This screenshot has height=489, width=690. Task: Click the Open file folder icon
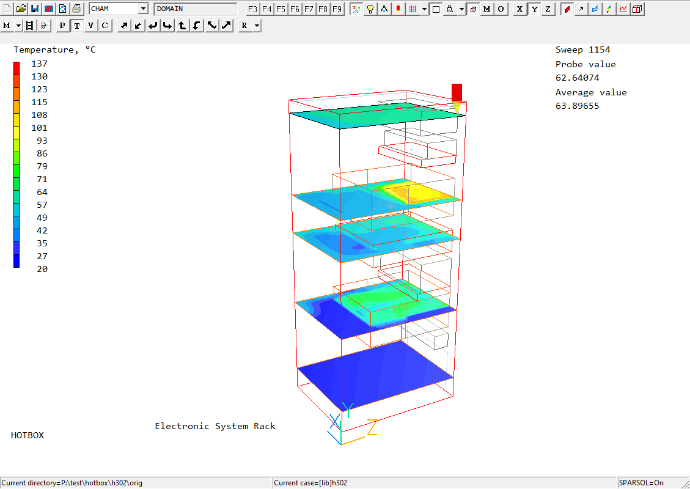pyautogui.click(x=21, y=9)
